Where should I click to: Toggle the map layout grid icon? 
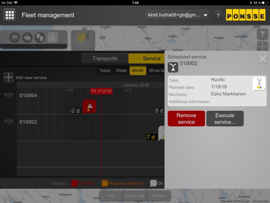263,46
